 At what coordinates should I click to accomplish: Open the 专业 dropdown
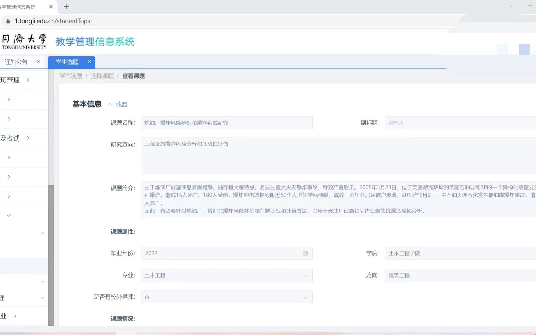226,275
